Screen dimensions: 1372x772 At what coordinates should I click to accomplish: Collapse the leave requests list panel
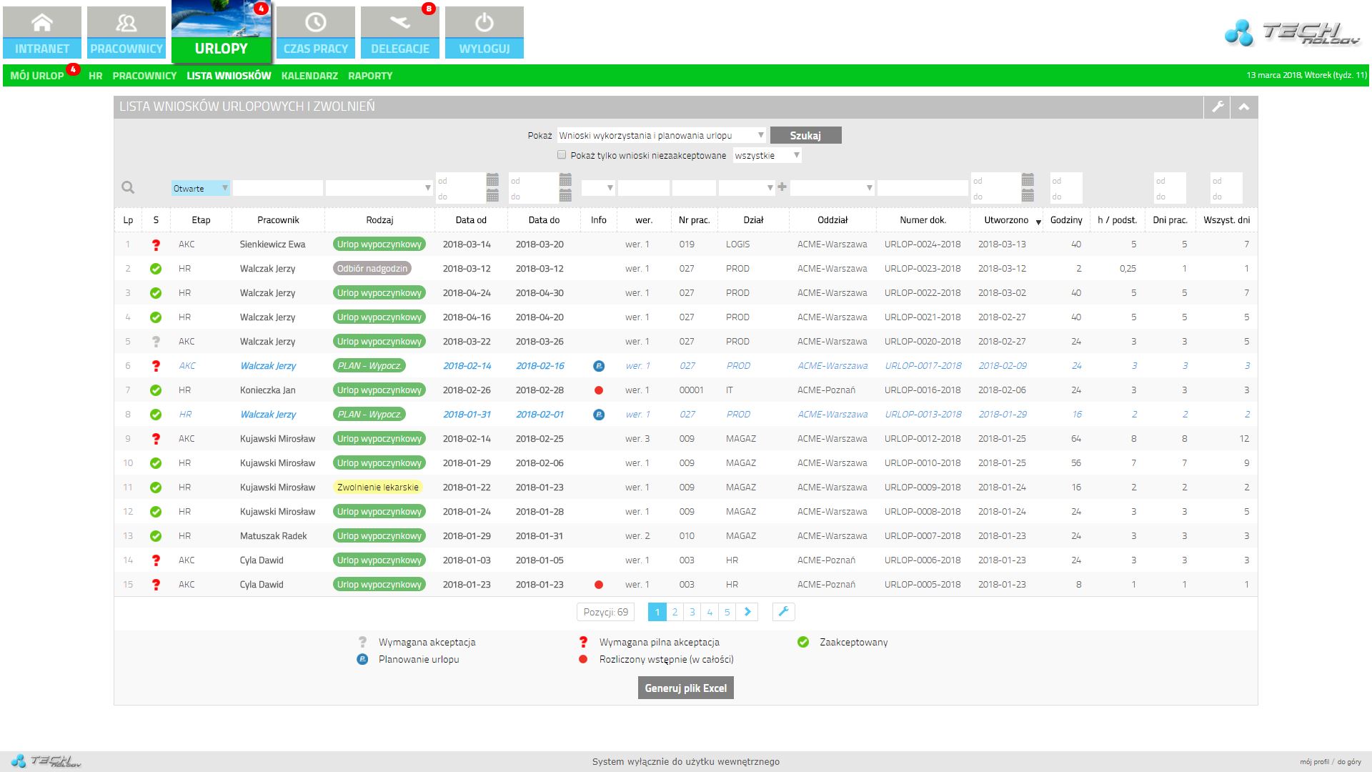click(1244, 107)
